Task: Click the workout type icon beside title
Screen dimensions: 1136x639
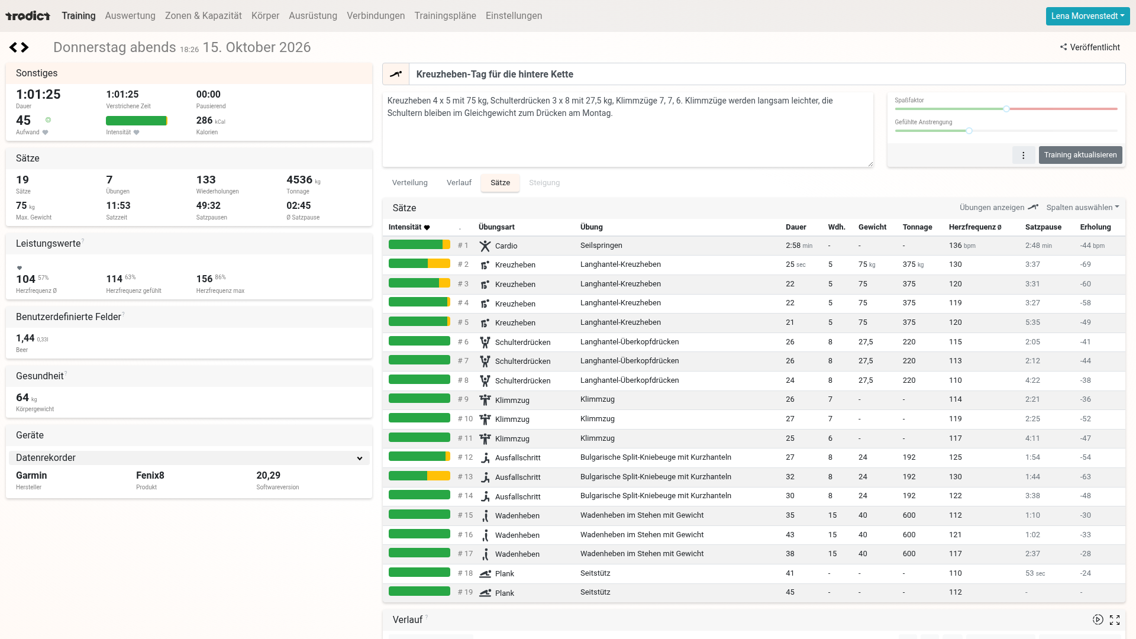Action: click(x=396, y=75)
